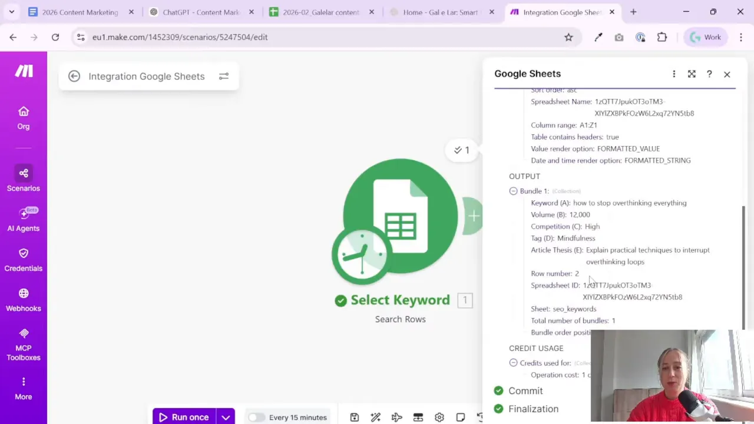Open a new browser tab
Screen dimensions: 754x424
[x=633, y=12]
